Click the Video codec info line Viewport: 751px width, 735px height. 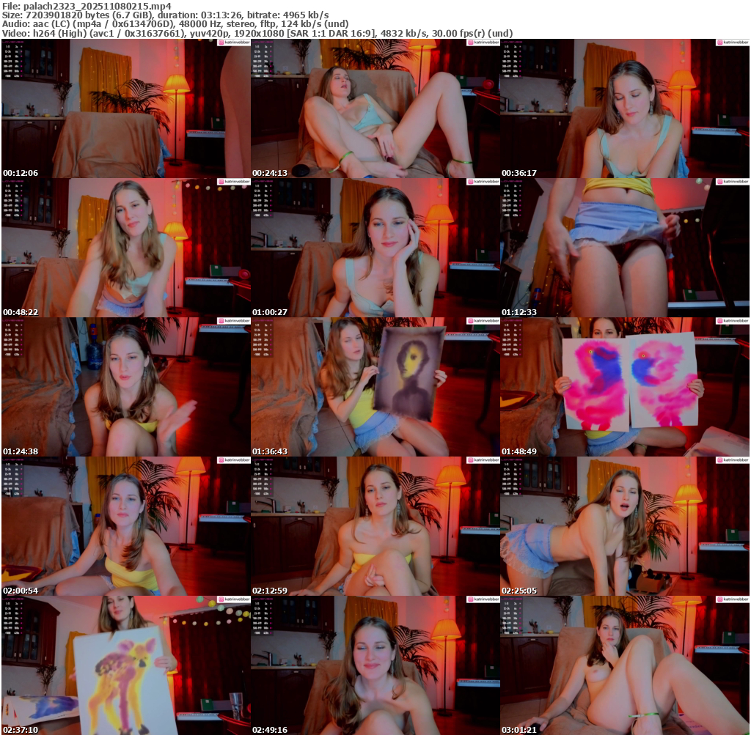[x=257, y=33]
